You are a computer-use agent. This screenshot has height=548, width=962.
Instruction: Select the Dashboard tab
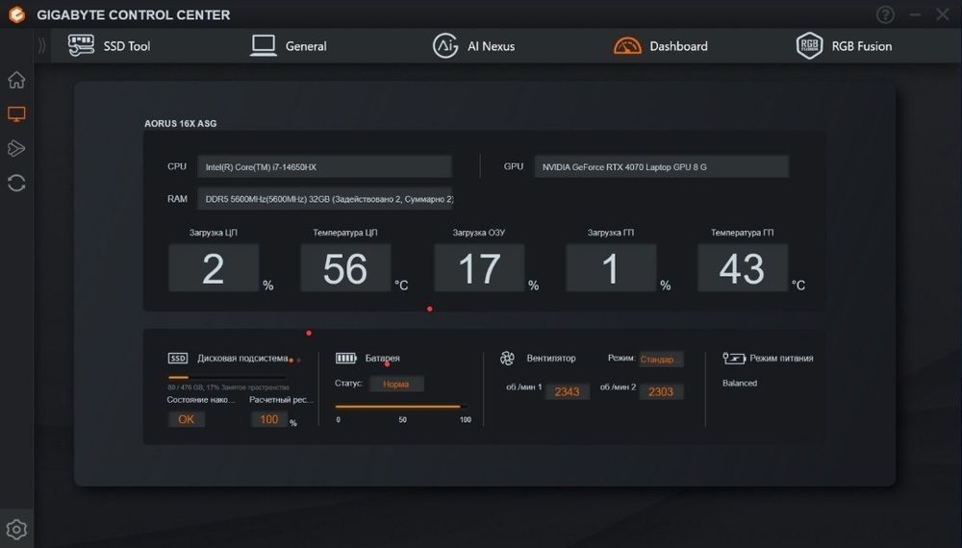coord(660,46)
